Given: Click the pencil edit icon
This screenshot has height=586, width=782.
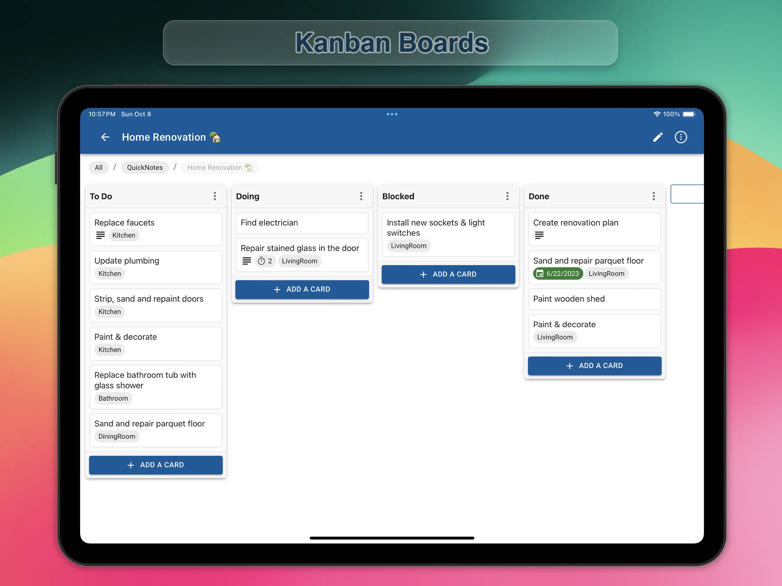Looking at the screenshot, I should 657,137.
